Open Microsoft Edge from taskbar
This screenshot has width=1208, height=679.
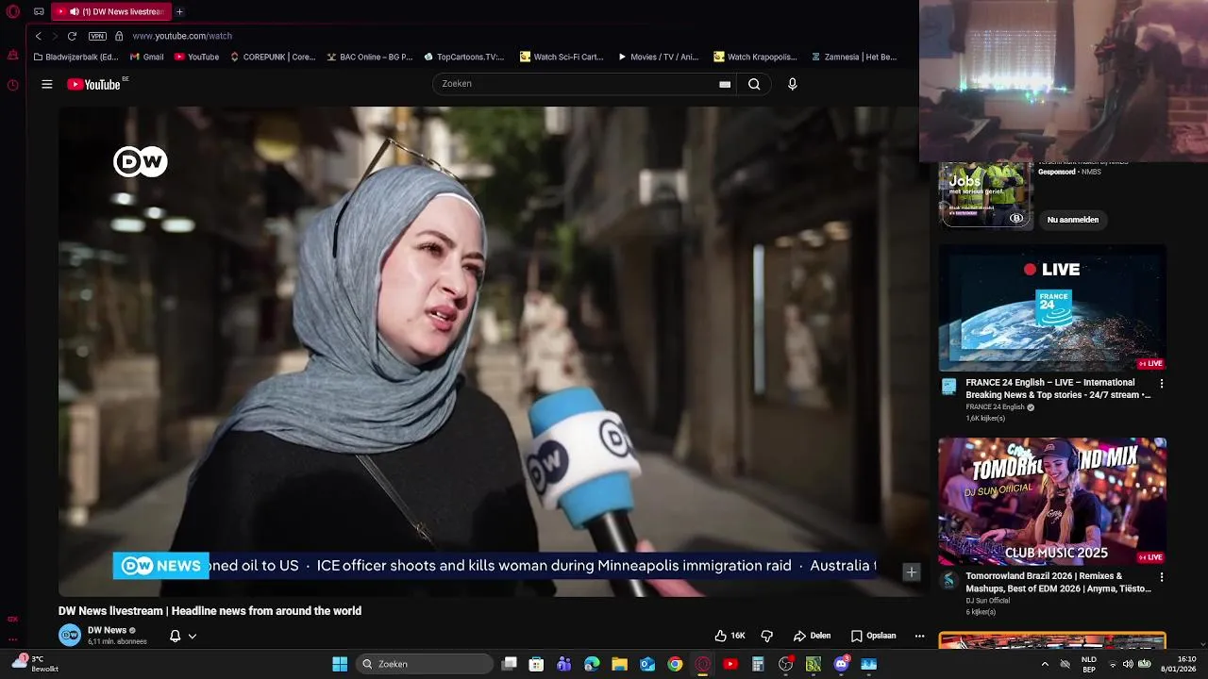592,664
